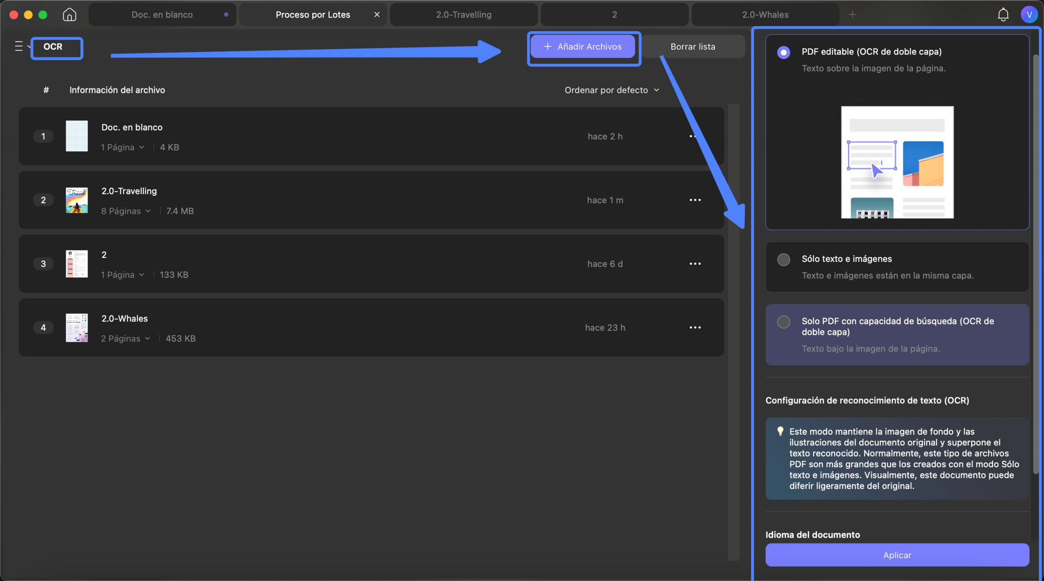The image size is (1044, 581).
Task: Open more options for 2.0-Travelling
Action: pyautogui.click(x=695, y=200)
